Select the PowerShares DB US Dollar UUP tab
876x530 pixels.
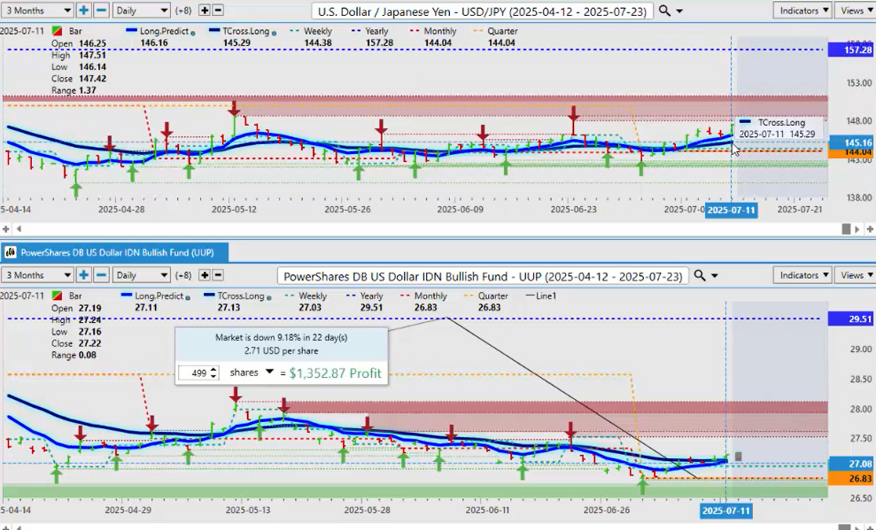pos(113,252)
